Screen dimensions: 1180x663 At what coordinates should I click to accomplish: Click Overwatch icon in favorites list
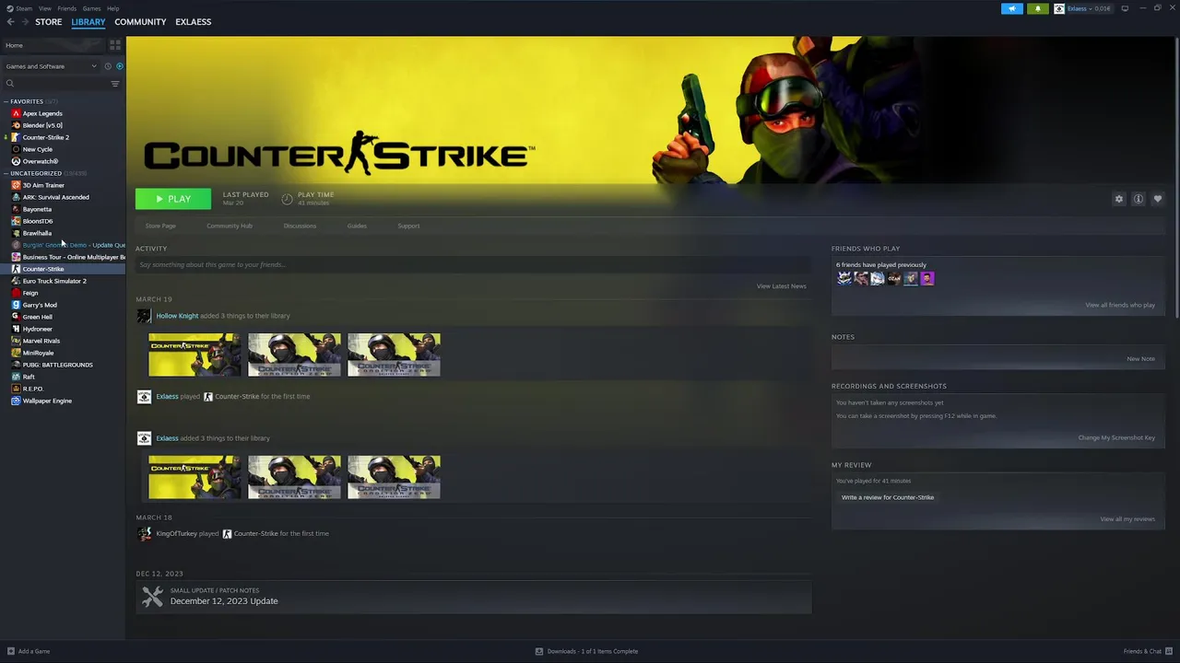(x=16, y=161)
